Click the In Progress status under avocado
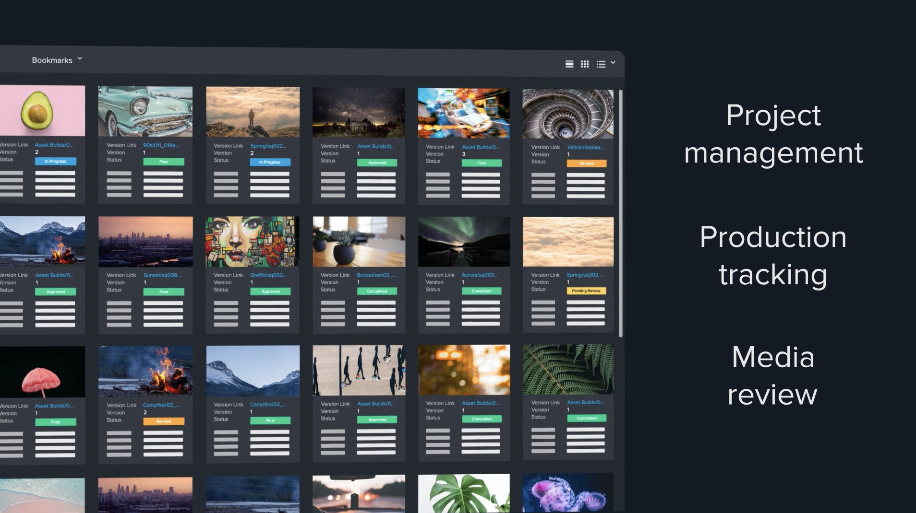916x513 pixels. point(55,162)
